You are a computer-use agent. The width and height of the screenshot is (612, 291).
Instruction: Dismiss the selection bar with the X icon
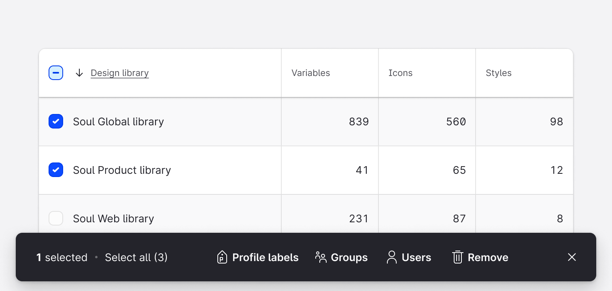(x=572, y=257)
